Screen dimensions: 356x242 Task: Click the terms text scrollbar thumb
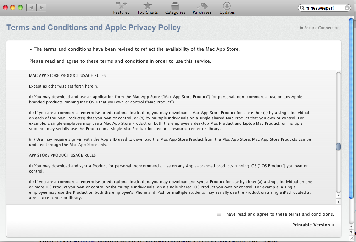pyautogui.click(x=338, y=147)
